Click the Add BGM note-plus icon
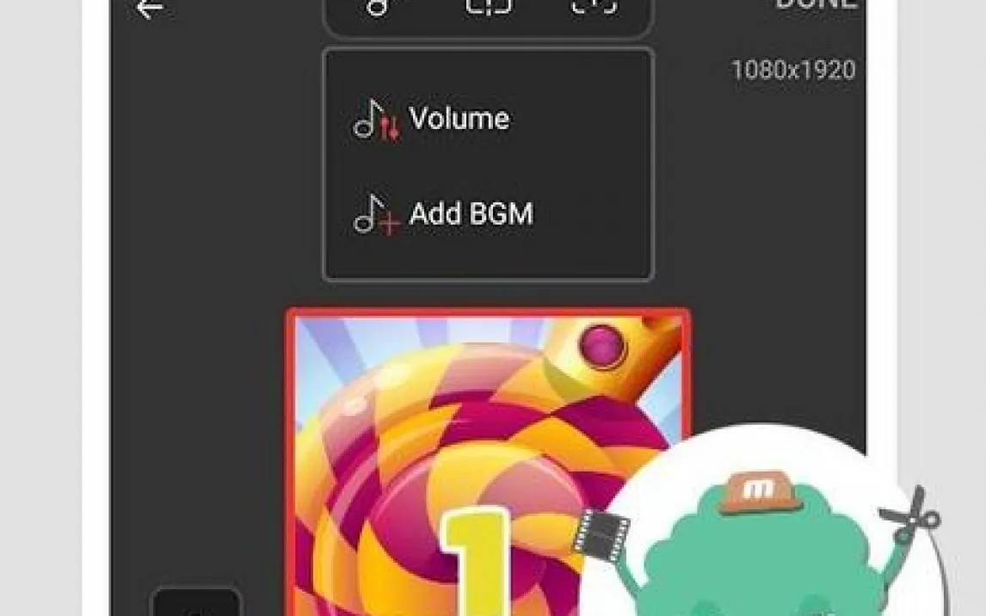This screenshot has height=616, width=986. [x=376, y=214]
